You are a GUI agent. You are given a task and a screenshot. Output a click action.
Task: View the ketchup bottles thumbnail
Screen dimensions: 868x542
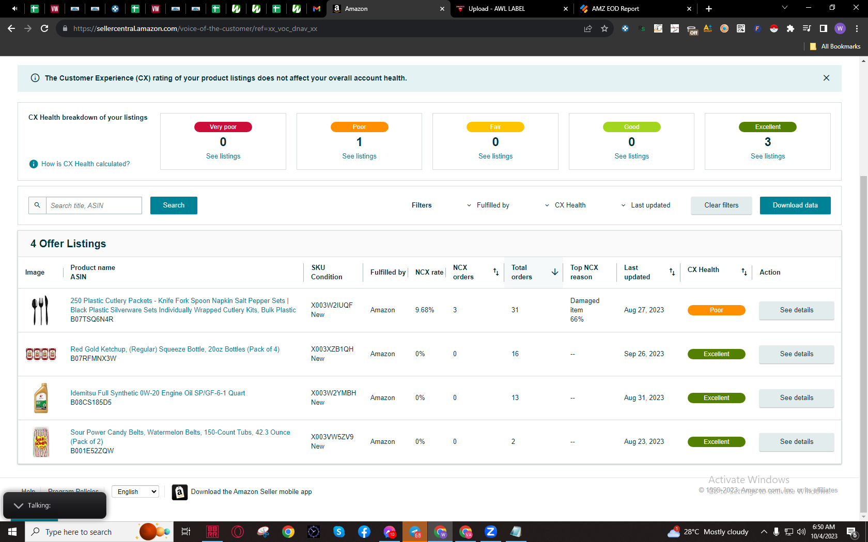pyautogui.click(x=41, y=354)
